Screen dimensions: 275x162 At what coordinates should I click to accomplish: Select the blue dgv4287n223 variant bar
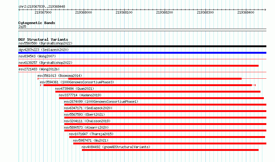[142, 53]
